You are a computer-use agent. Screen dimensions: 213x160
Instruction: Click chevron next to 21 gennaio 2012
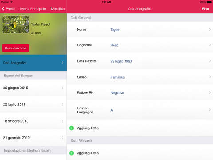click(x=63, y=138)
